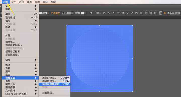This screenshot has height=97, width=181.
Task: Open the 文字 menu
Action: [x=14, y=2]
